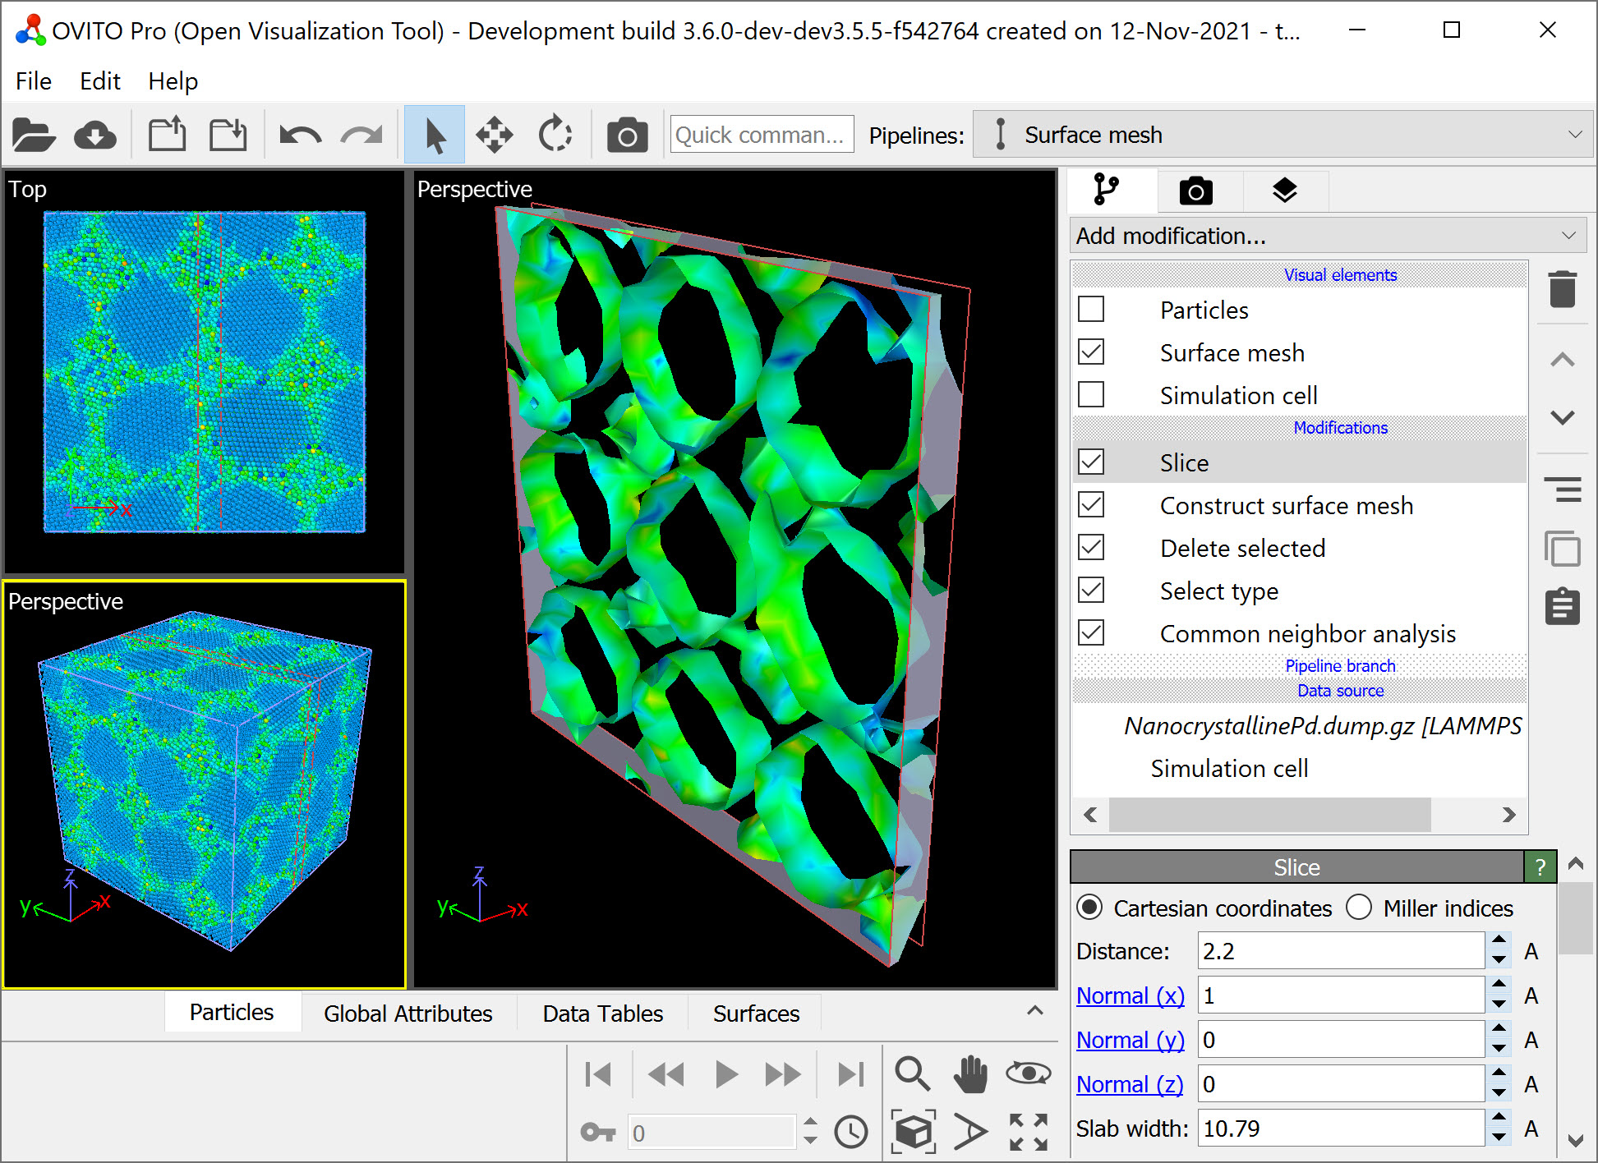Open the Edit menu
1598x1163 pixels.
99,81
